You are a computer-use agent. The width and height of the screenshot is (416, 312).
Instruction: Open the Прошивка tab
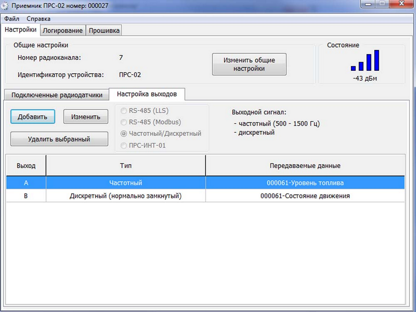104,31
